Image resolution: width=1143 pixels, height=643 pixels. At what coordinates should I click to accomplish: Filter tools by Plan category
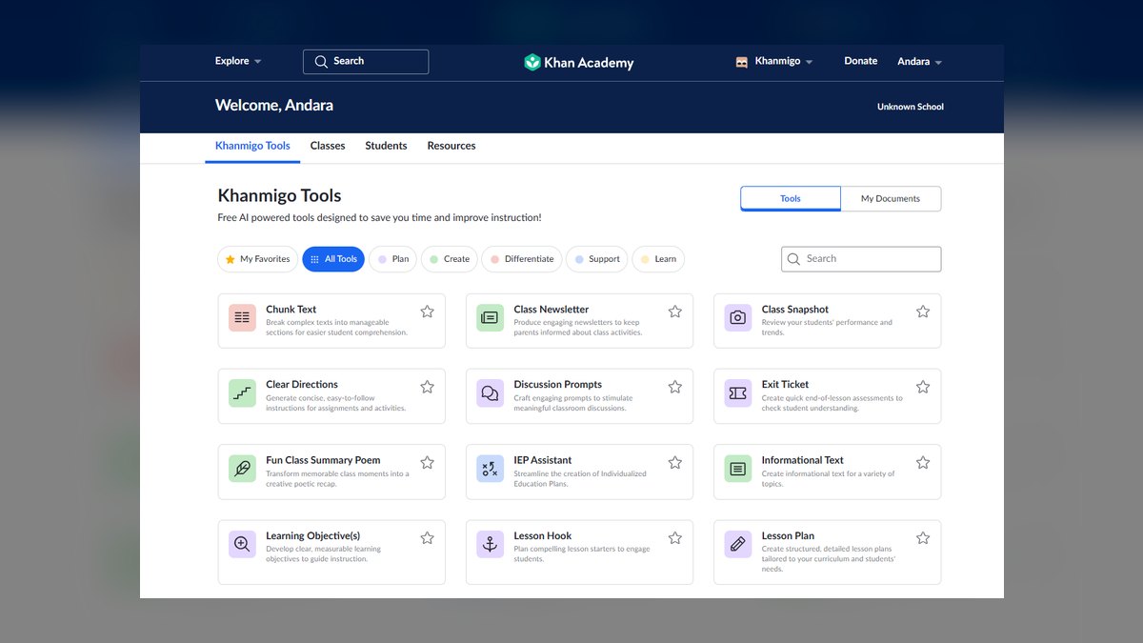point(392,259)
